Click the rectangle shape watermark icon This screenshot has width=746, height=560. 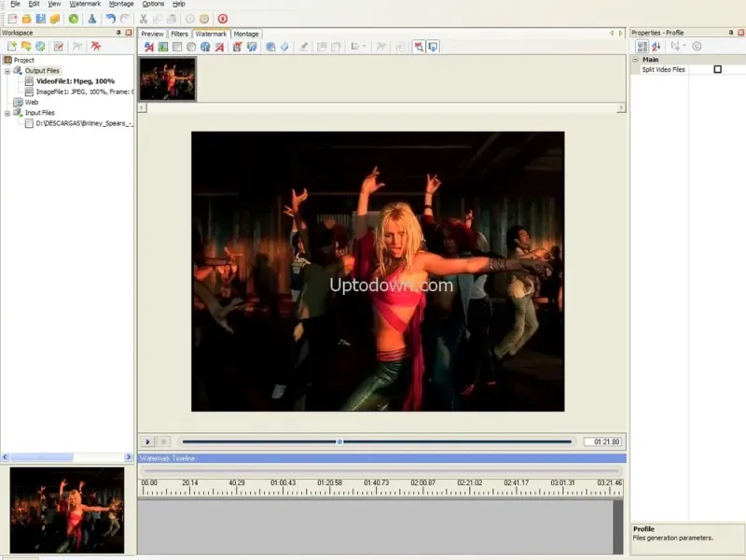pyautogui.click(x=176, y=47)
